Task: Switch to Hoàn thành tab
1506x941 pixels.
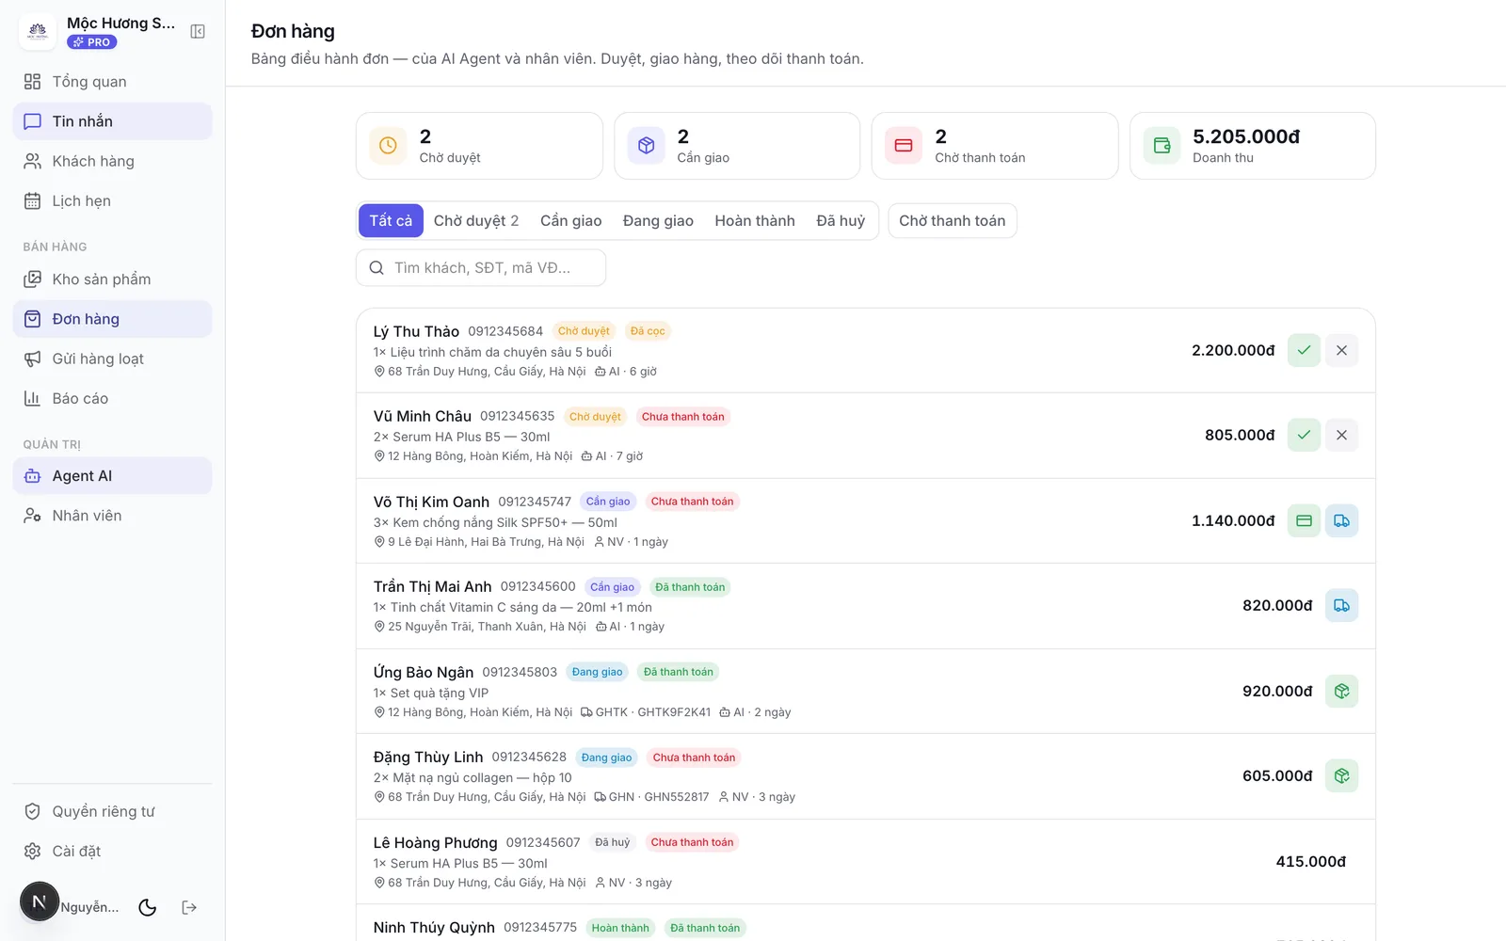Action: 755,221
